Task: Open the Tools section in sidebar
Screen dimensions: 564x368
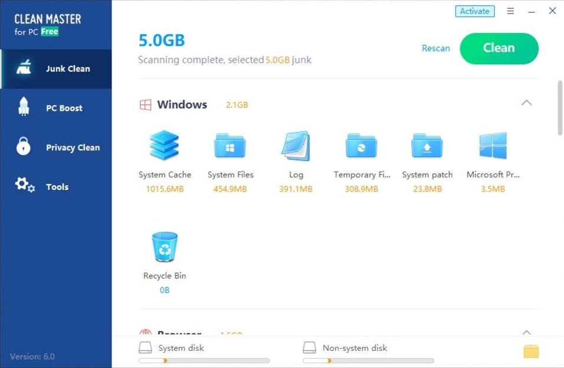Action: coord(56,187)
